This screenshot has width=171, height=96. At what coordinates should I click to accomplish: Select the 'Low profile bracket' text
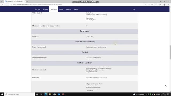click(x=91, y=72)
